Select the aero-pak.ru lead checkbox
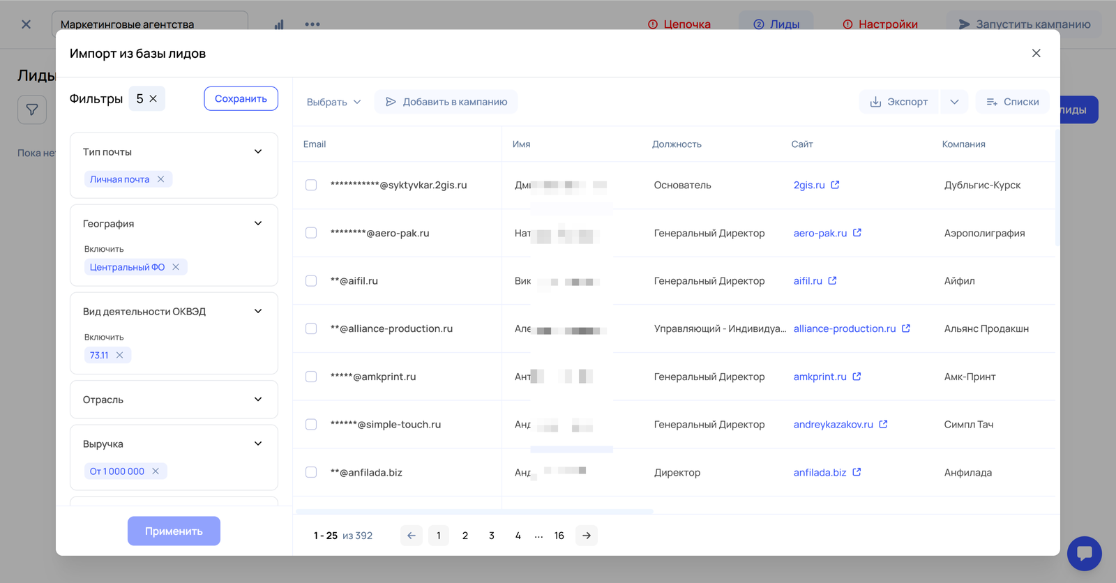Screen dimensions: 1116x583 [311, 233]
